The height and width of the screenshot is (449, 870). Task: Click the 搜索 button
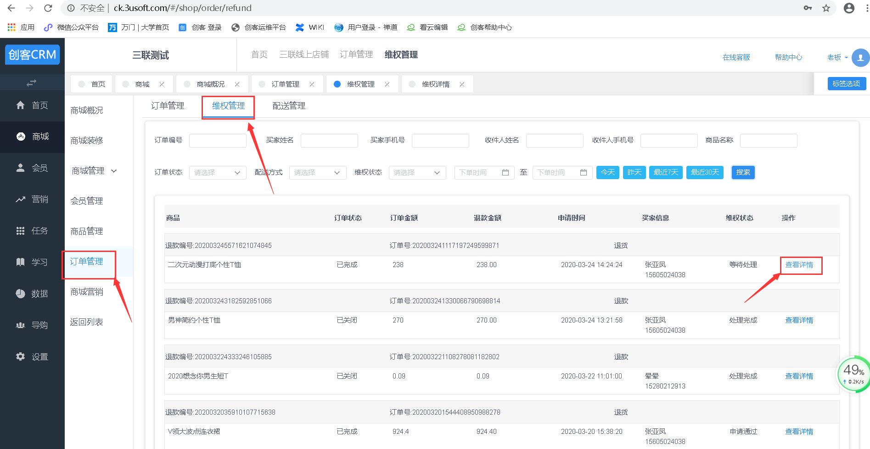(743, 172)
